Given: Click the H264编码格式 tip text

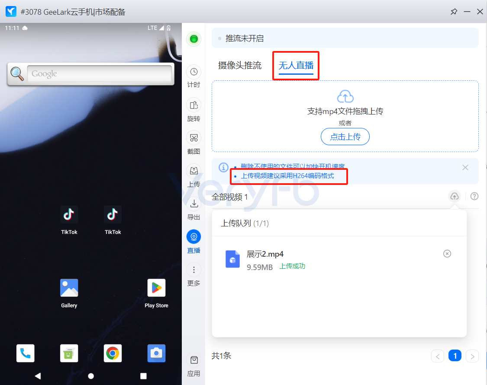Looking at the screenshot, I should (287, 176).
